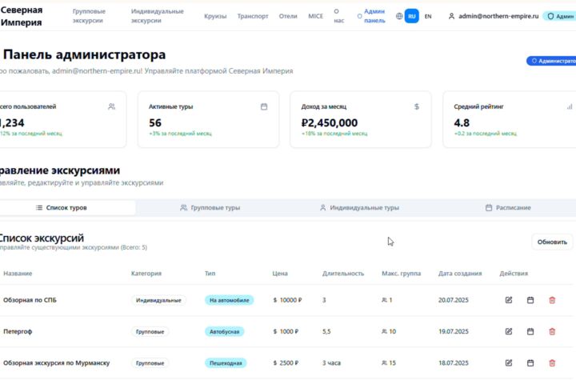Viewport: 576px width, 384px height.
Task: Click the ₽2,450,000 revenue value
Action: tap(330, 122)
